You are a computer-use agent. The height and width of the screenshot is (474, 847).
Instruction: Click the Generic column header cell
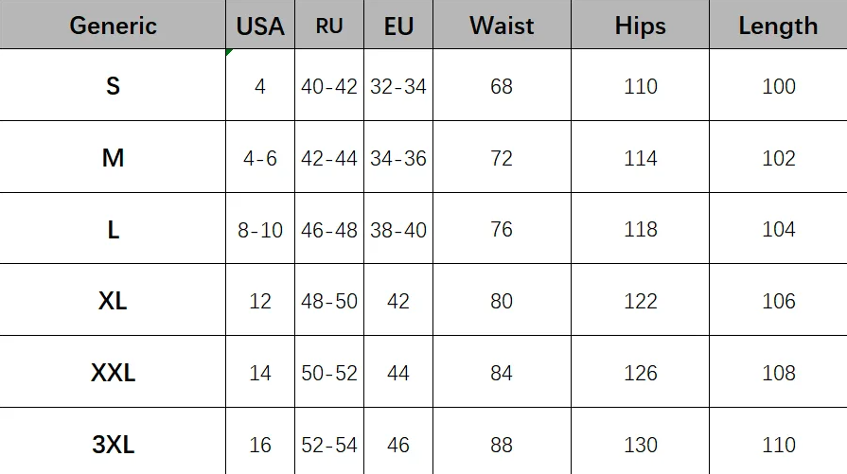click(x=113, y=26)
